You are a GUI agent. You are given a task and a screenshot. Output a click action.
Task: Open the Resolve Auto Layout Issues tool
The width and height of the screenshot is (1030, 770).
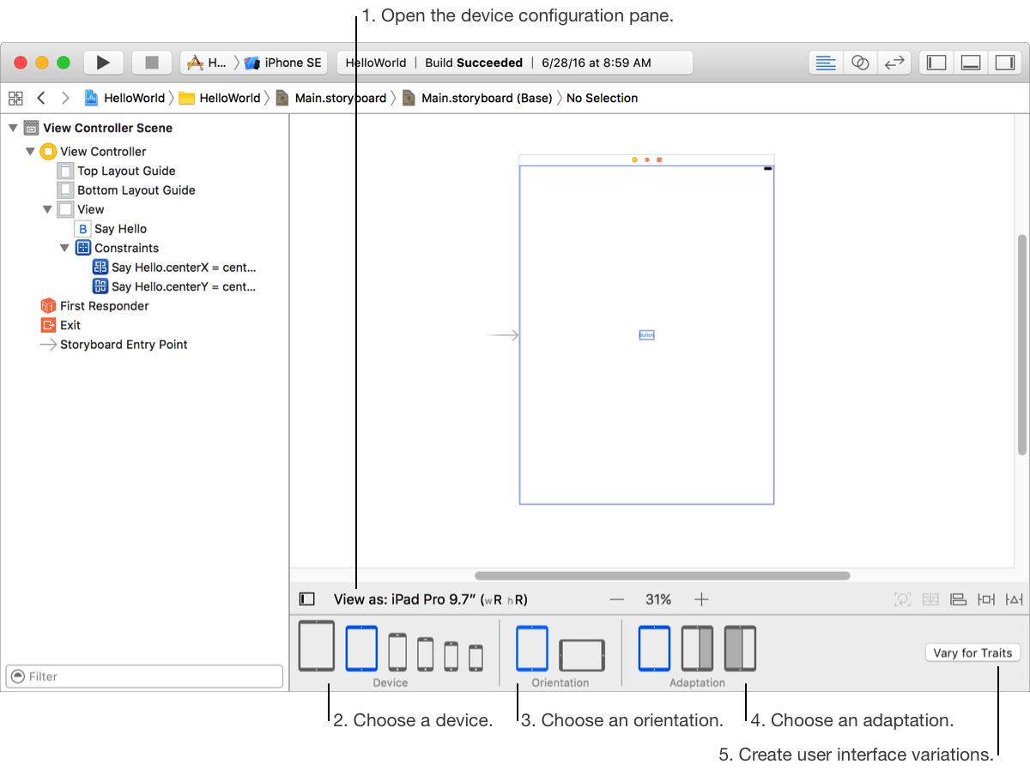coord(1015,599)
